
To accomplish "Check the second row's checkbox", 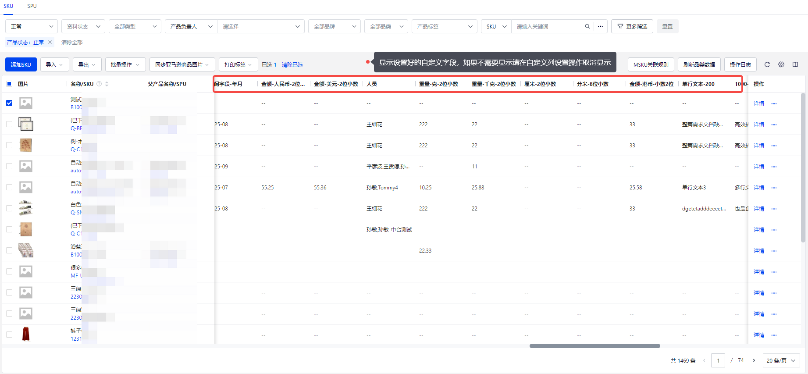I will click(x=9, y=124).
